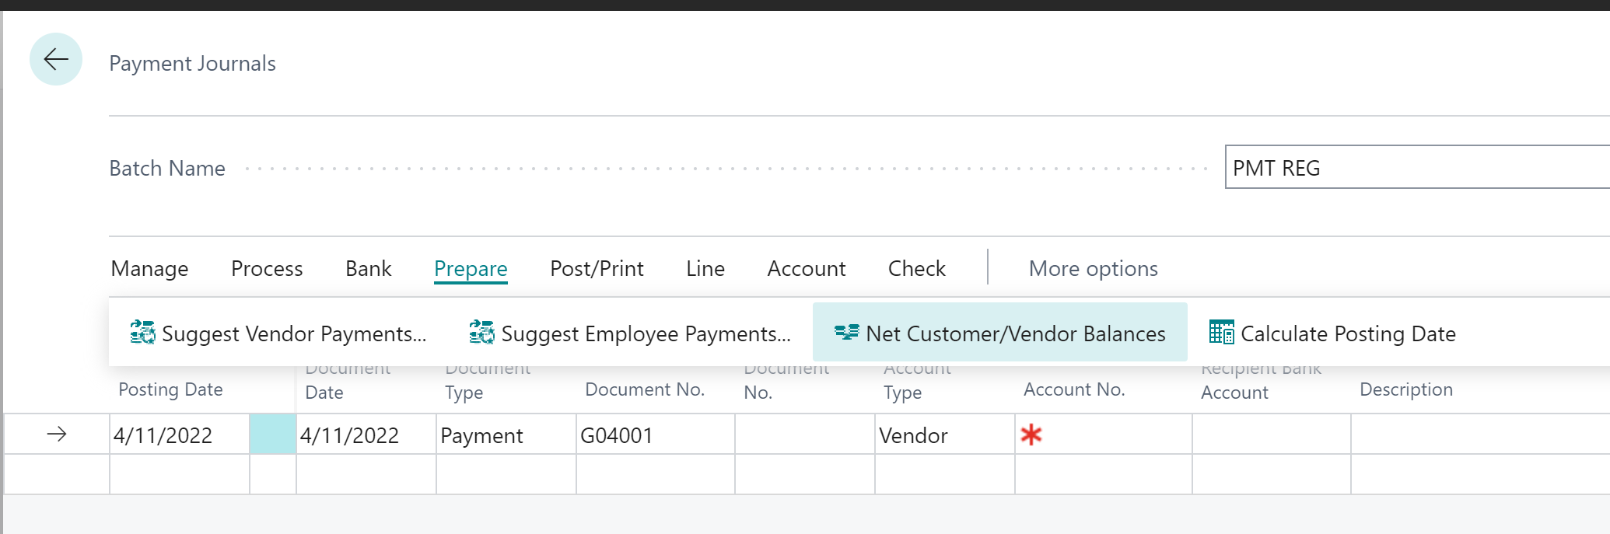This screenshot has width=1610, height=534.
Task: Click the Suggest Employee Payments icon
Action: coord(482,333)
